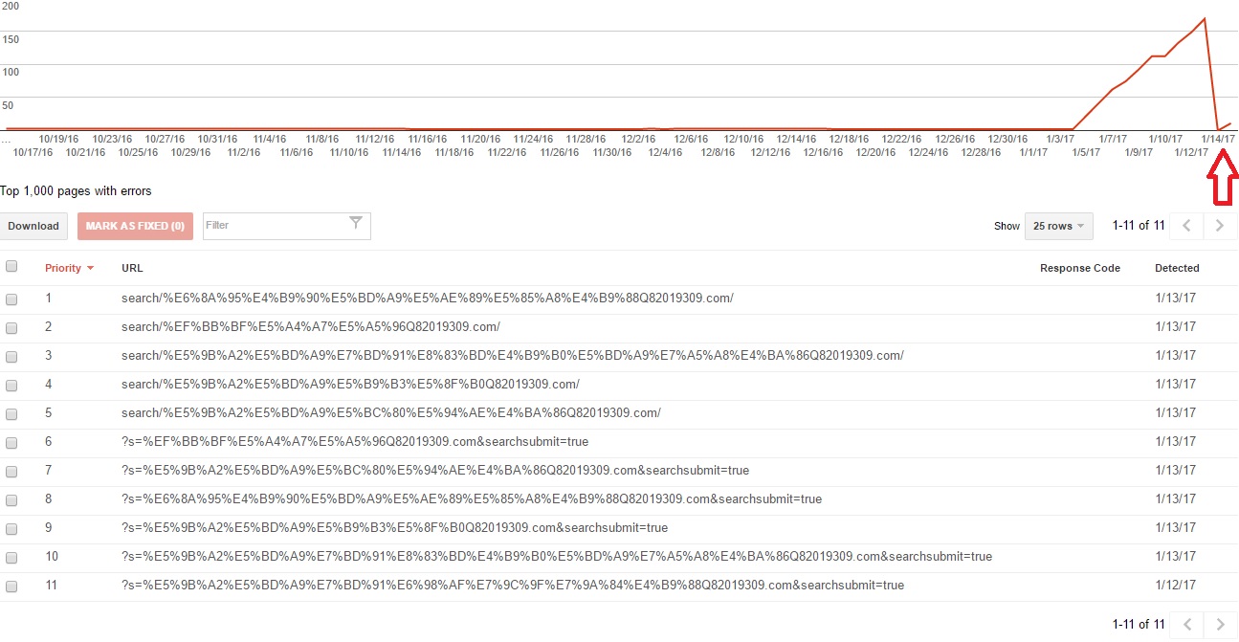Check the checkbox for priority 8 row
The height and width of the screenshot is (642, 1239).
click(11, 499)
